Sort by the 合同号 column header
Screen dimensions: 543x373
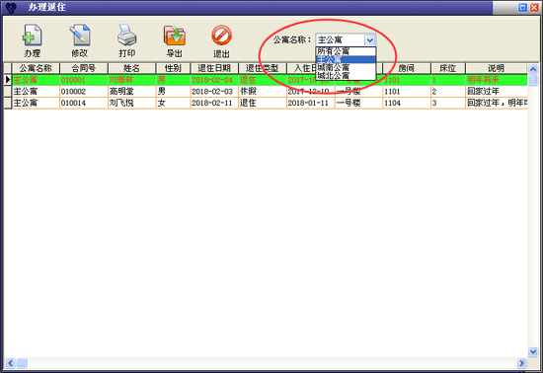(84, 68)
